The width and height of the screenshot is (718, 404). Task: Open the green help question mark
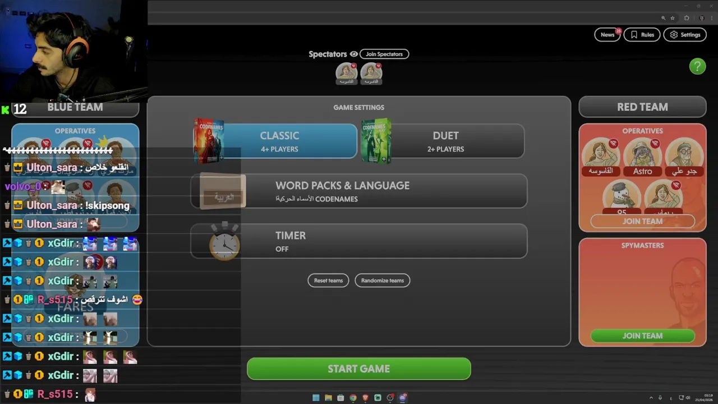[697, 66]
